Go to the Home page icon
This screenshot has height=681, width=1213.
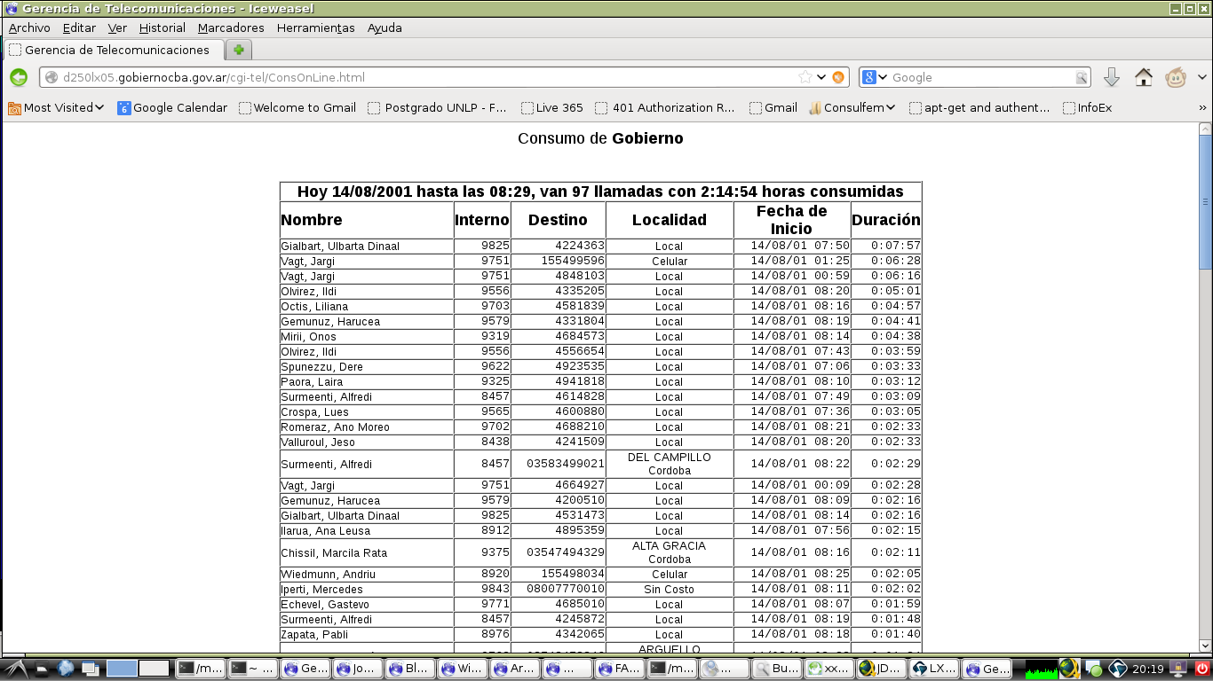[1144, 77]
